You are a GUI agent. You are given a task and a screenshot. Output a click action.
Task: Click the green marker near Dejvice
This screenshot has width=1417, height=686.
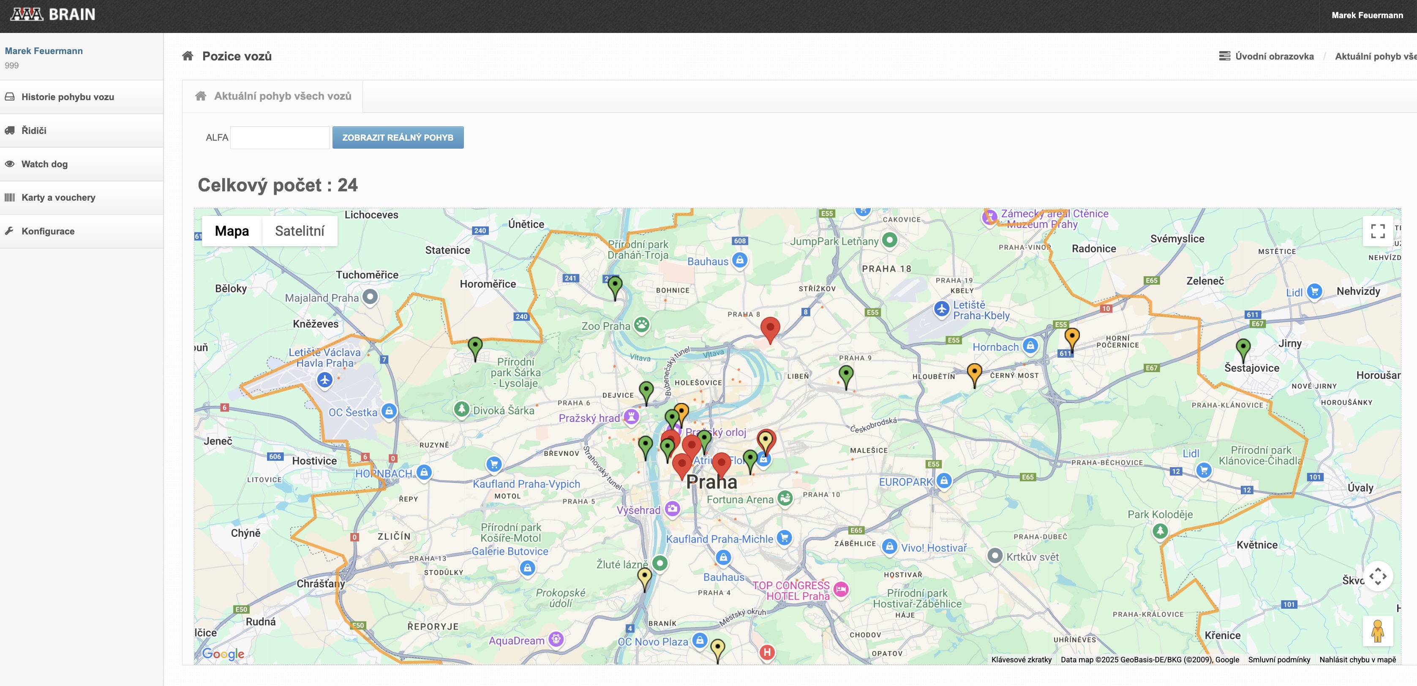(646, 394)
